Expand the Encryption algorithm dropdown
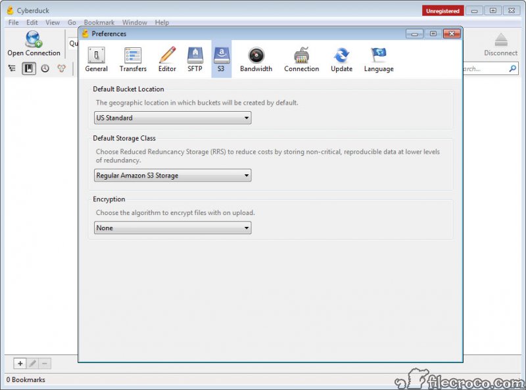Screen dimensions: 526x390 (x=172, y=228)
